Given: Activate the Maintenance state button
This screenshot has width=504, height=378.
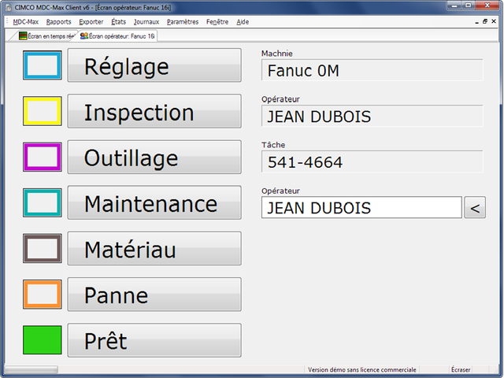Looking at the screenshot, I should point(154,202).
